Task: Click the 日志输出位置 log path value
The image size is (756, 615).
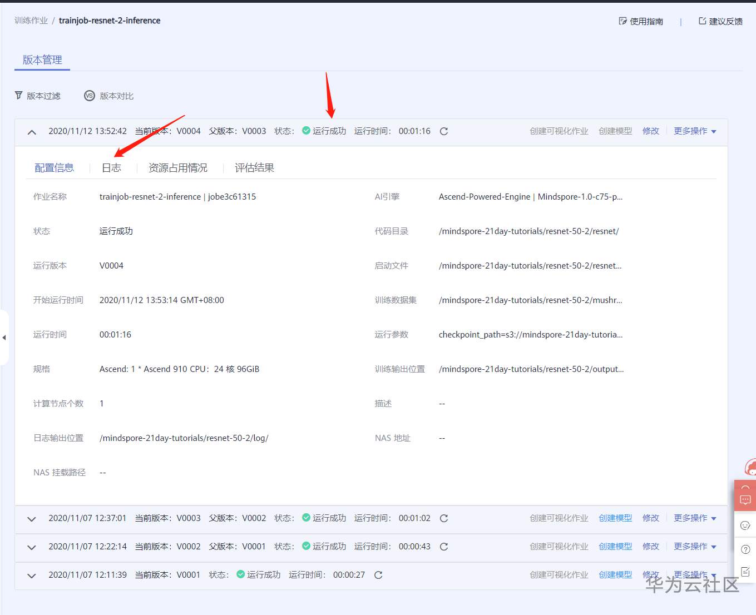Action: click(x=184, y=438)
